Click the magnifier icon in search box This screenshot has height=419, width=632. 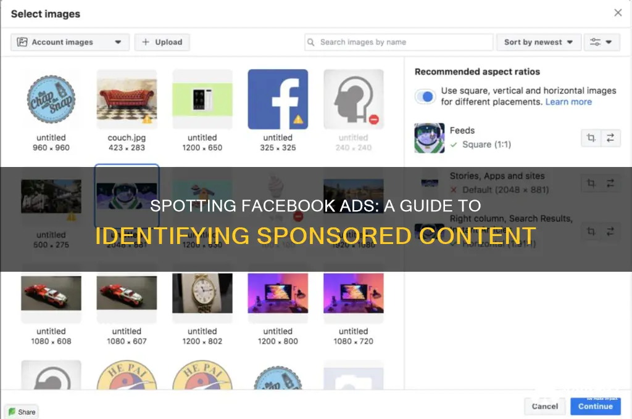[311, 43]
